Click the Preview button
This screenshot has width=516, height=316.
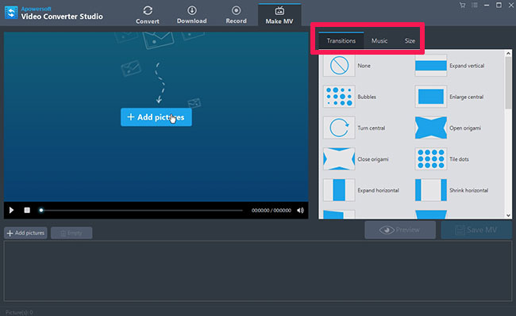(400, 230)
